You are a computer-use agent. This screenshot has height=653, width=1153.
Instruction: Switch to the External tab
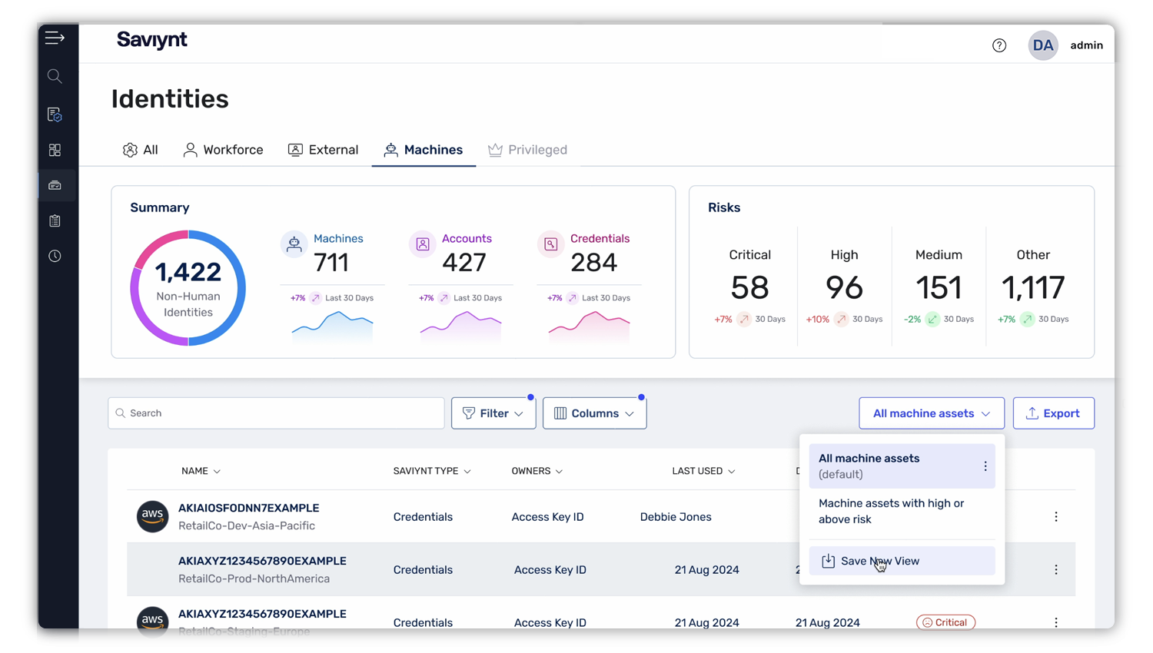pos(323,150)
